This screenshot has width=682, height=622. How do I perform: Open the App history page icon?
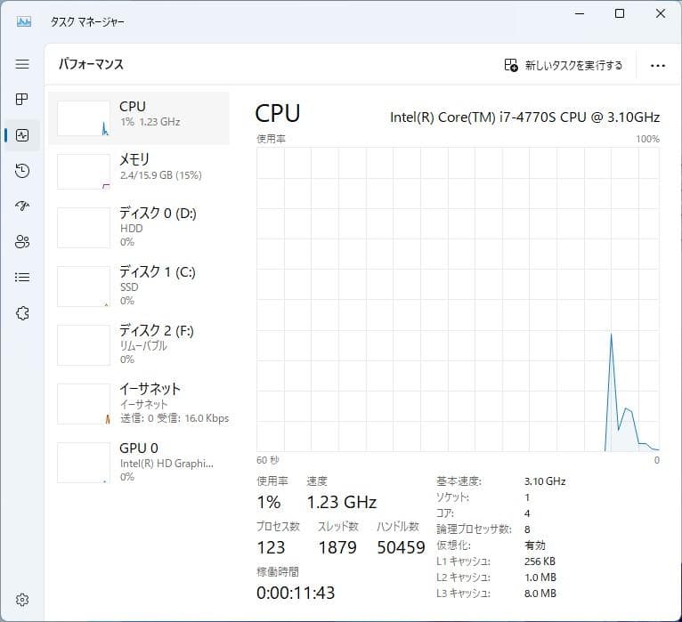[22, 170]
